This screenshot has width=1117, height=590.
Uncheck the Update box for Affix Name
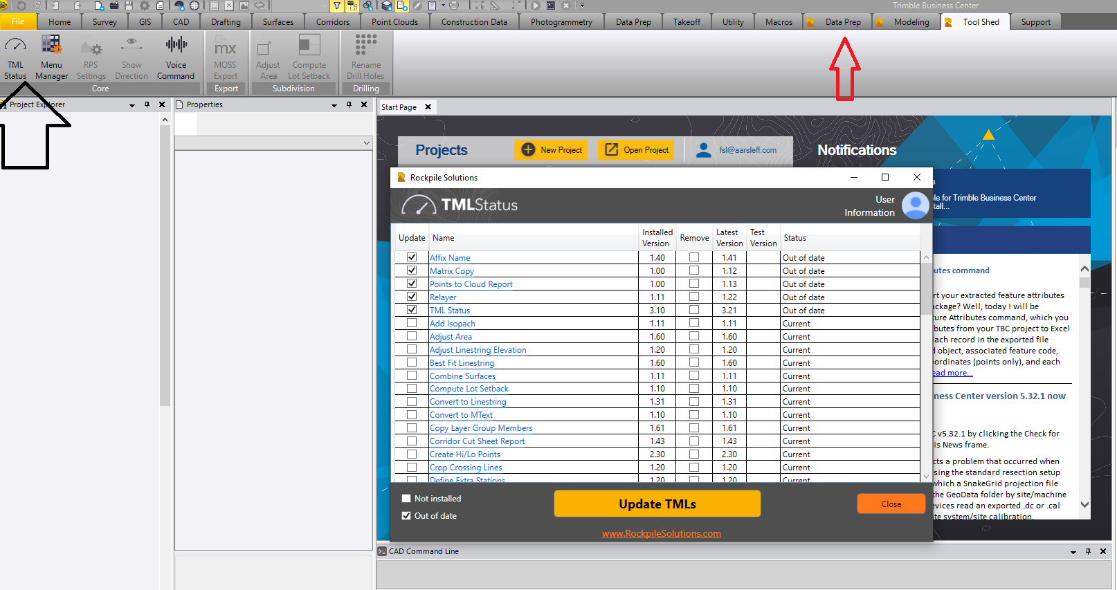click(412, 257)
